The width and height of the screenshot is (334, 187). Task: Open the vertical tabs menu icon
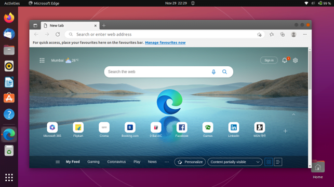(x=35, y=26)
